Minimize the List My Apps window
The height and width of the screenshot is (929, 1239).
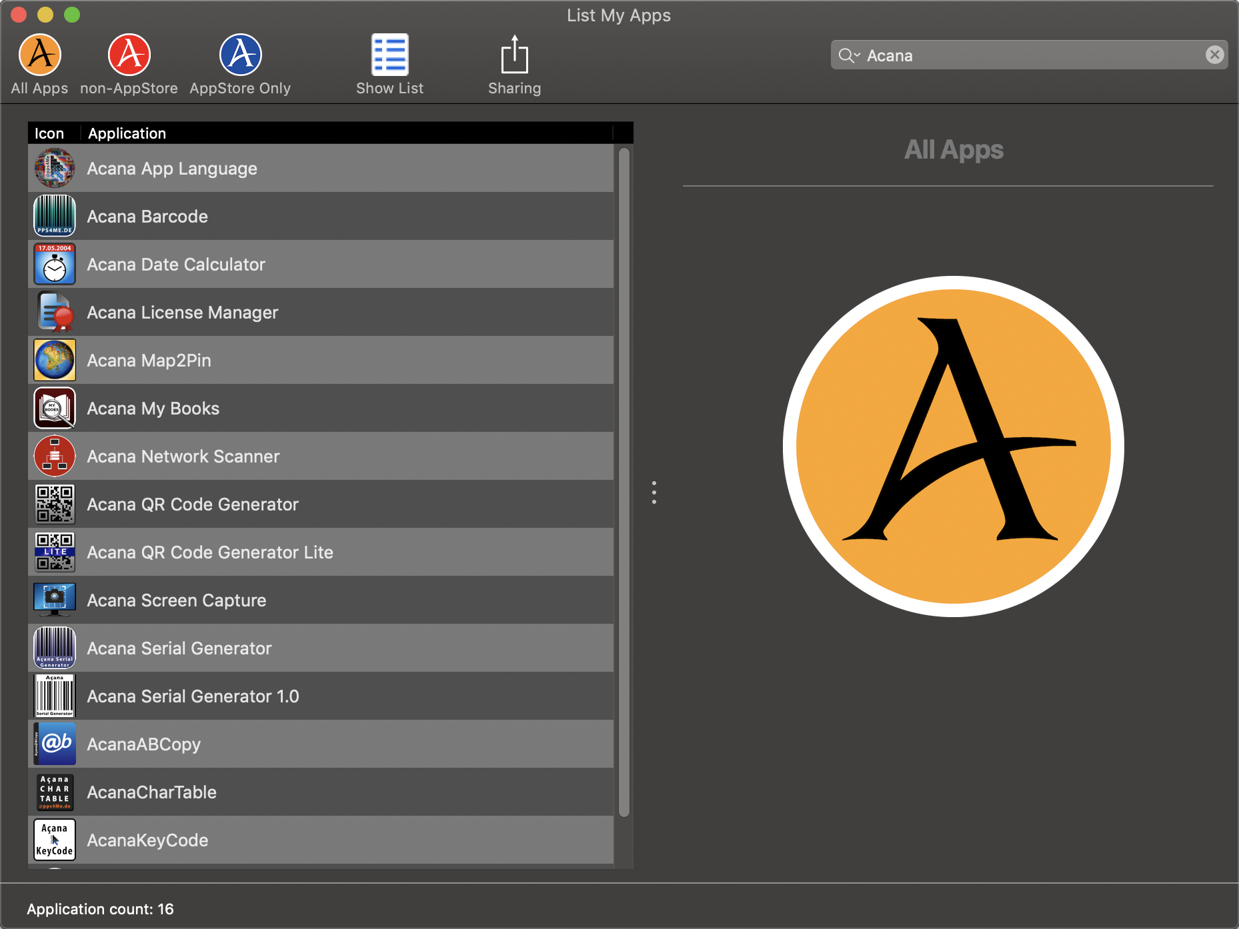(45, 15)
